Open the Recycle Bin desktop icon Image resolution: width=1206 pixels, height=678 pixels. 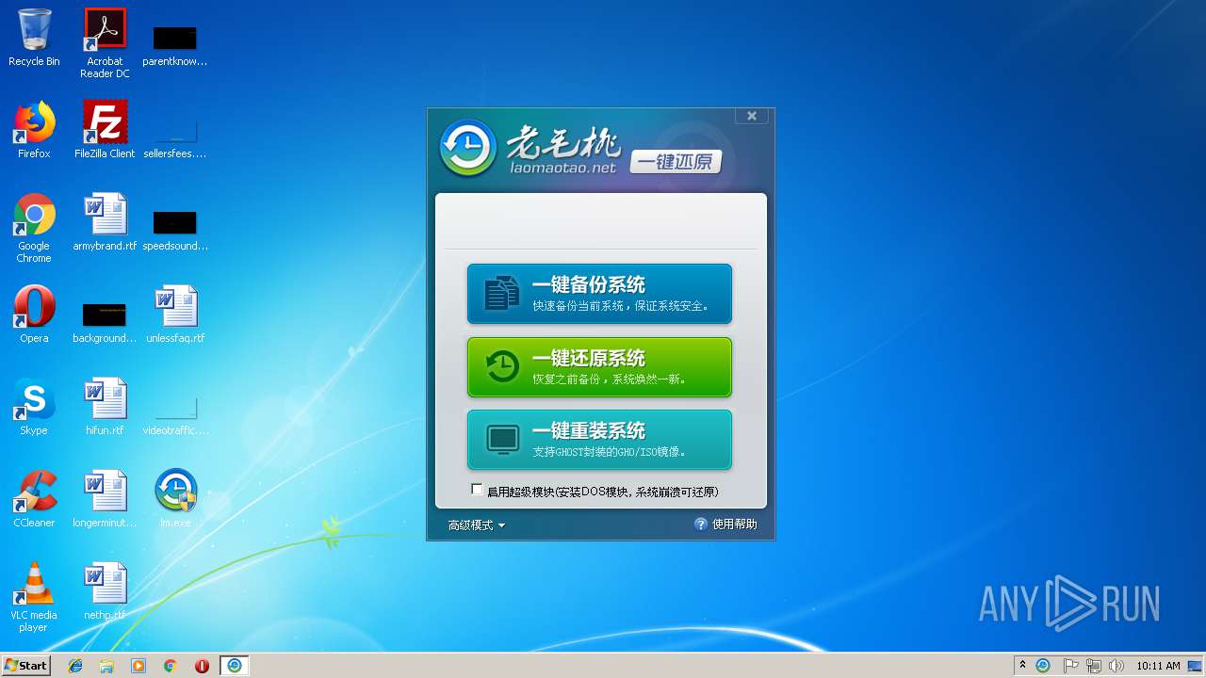point(34,38)
